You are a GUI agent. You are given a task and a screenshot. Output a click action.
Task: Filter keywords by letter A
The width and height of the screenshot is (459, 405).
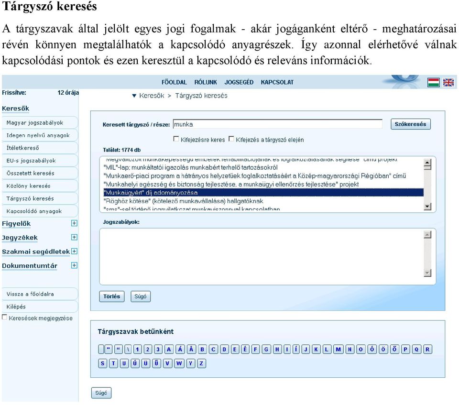(x=169, y=350)
